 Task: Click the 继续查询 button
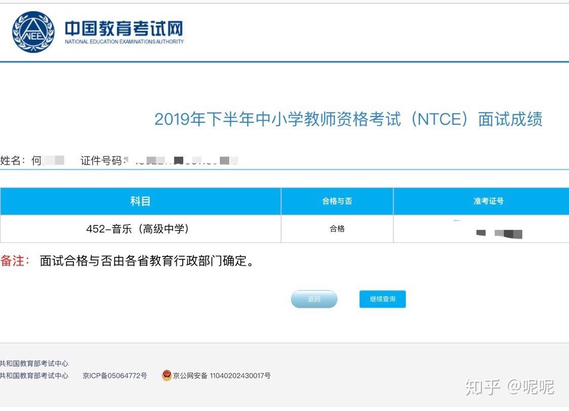pos(383,299)
